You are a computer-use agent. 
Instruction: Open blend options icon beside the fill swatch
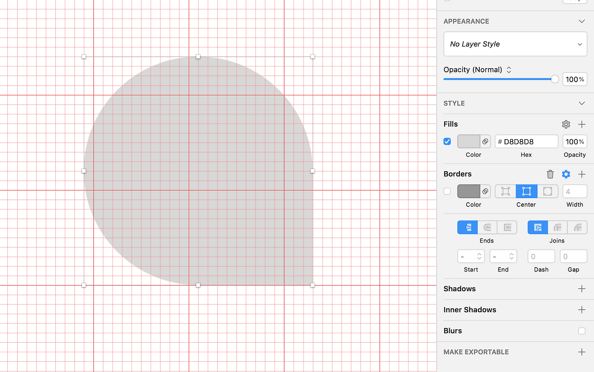click(485, 141)
